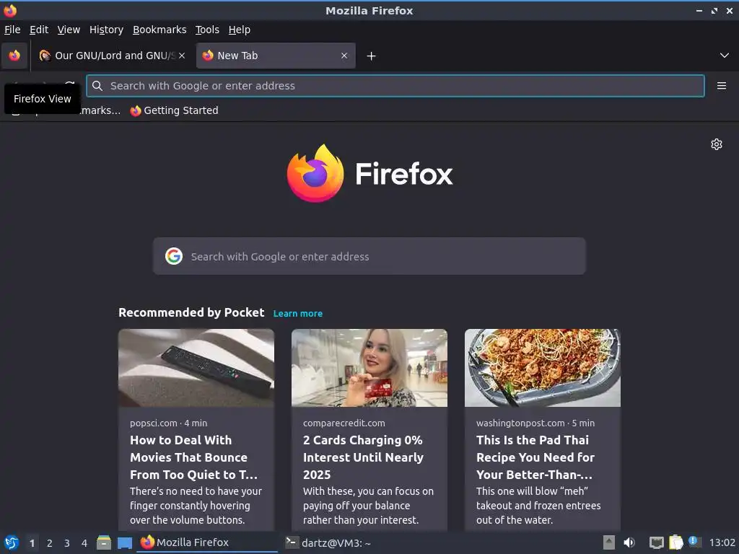Viewport: 739px width, 554px height.
Task: Click the removable media eject tray icon
Action: pyautogui.click(x=609, y=542)
